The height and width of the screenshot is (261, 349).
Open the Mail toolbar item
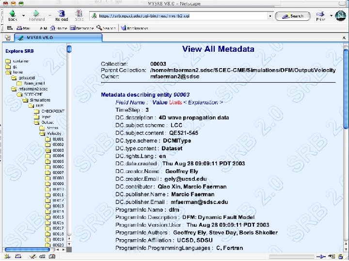pos(24,28)
